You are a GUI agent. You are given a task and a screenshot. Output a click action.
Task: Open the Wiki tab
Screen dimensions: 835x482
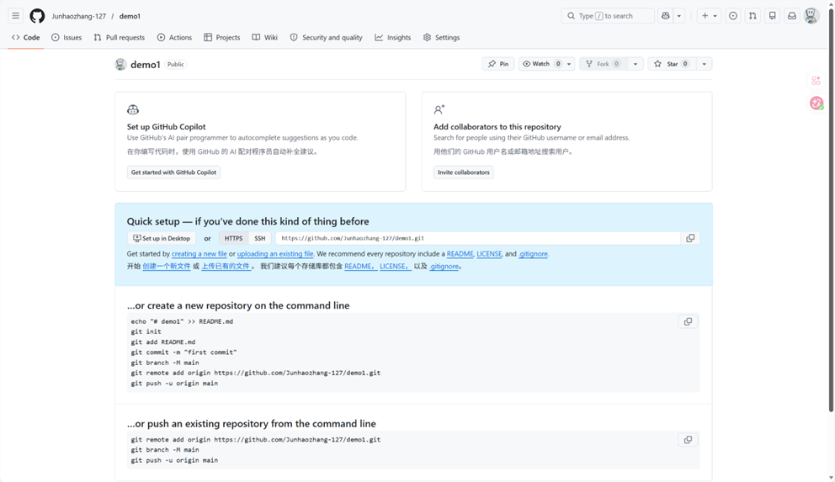pyautogui.click(x=264, y=37)
